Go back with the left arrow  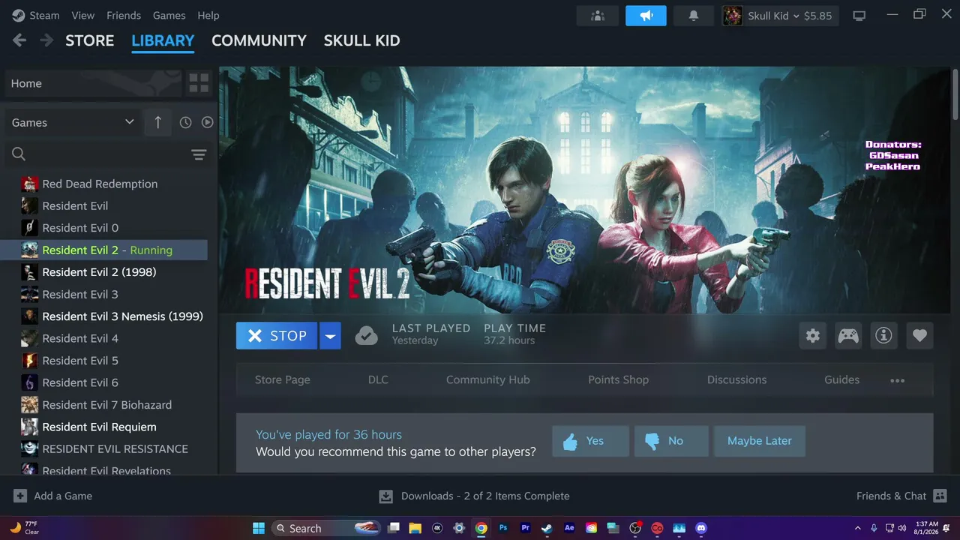(x=19, y=40)
